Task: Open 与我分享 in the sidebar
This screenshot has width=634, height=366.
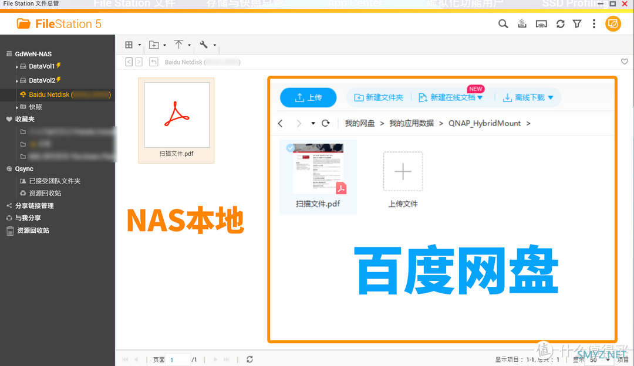Action: click(x=28, y=218)
